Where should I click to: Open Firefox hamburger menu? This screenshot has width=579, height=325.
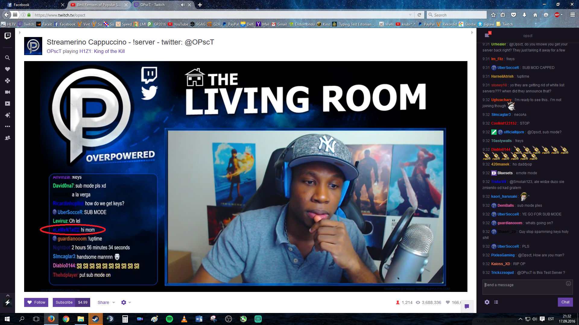pos(573,15)
